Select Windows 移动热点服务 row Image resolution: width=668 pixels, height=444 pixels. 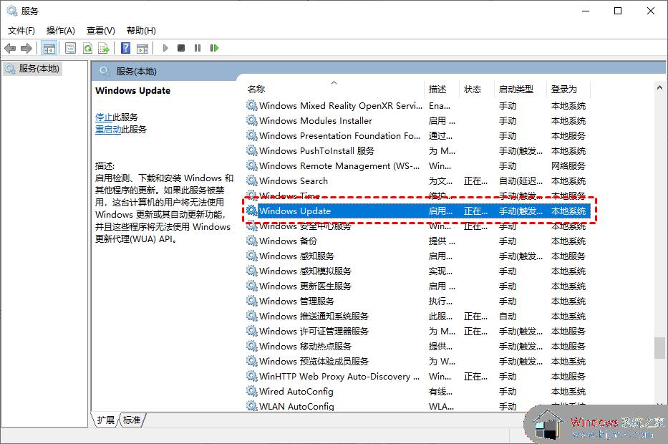tap(417, 346)
